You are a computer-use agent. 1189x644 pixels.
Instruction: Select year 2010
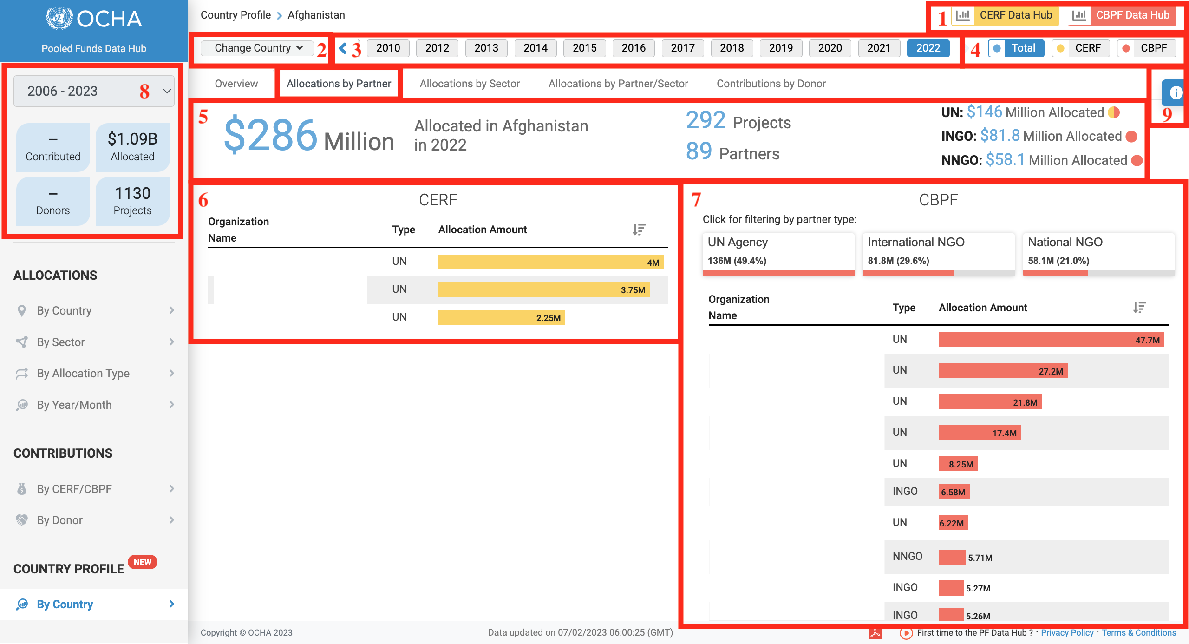coord(388,48)
